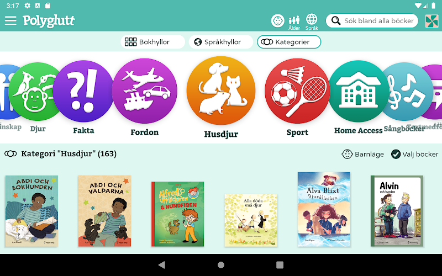Select the Sångböcker music category
This screenshot has height=276, width=442.
point(407,92)
